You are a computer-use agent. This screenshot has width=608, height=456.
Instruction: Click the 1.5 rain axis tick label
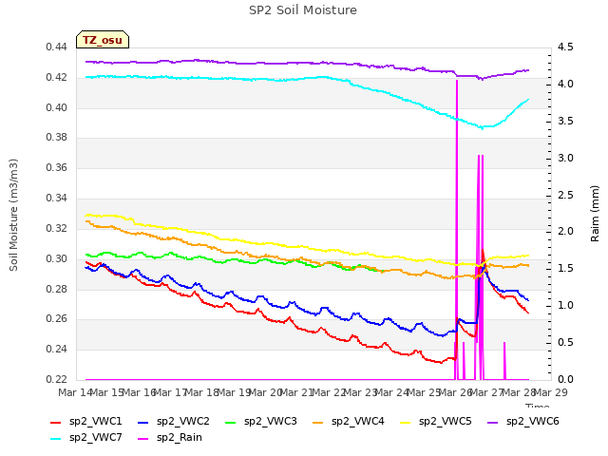tap(565, 268)
